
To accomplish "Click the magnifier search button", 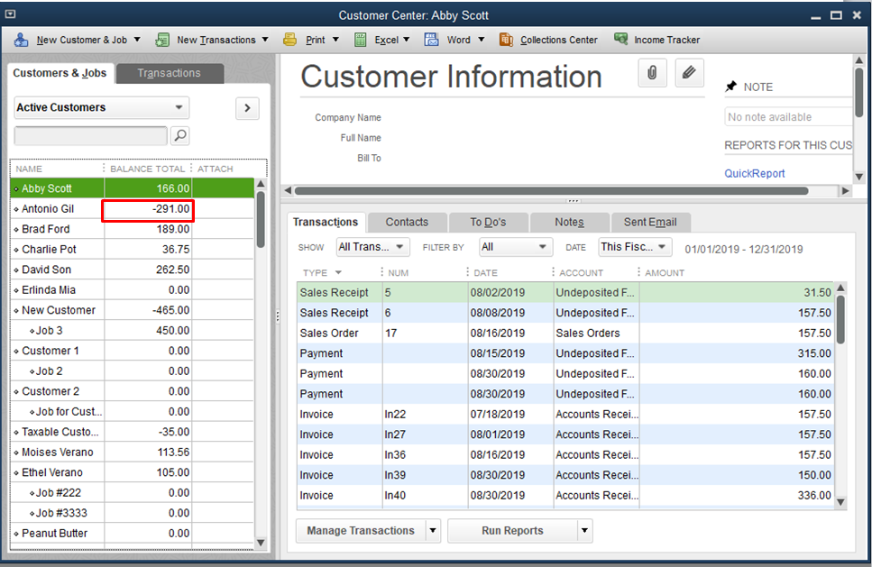I will pos(180,135).
